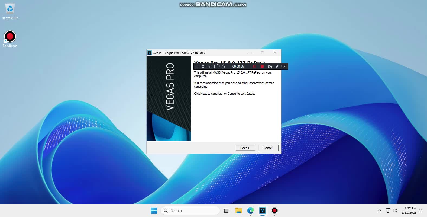Cancel the Vegas Pro setup
The image size is (427, 217).
[268, 148]
